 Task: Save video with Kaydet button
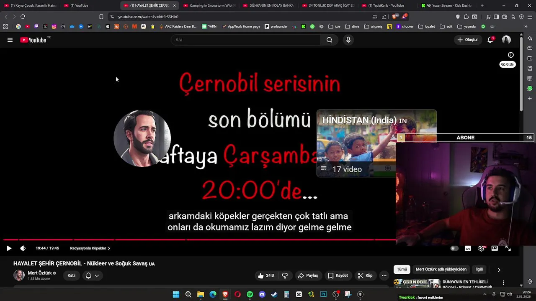(x=338, y=275)
